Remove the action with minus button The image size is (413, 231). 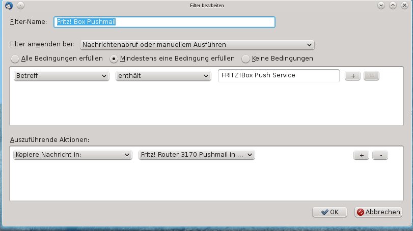pyautogui.click(x=380, y=155)
